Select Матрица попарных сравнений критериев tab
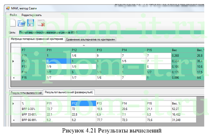 click(x=37, y=39)
